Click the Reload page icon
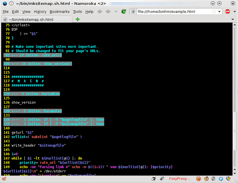 pyautogui.click(x=123, y=12)
